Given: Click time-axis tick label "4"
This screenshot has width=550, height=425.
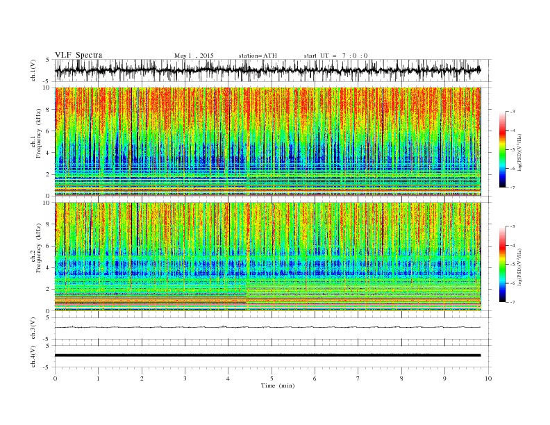Looking at the screenshot, I should [228, 378].
